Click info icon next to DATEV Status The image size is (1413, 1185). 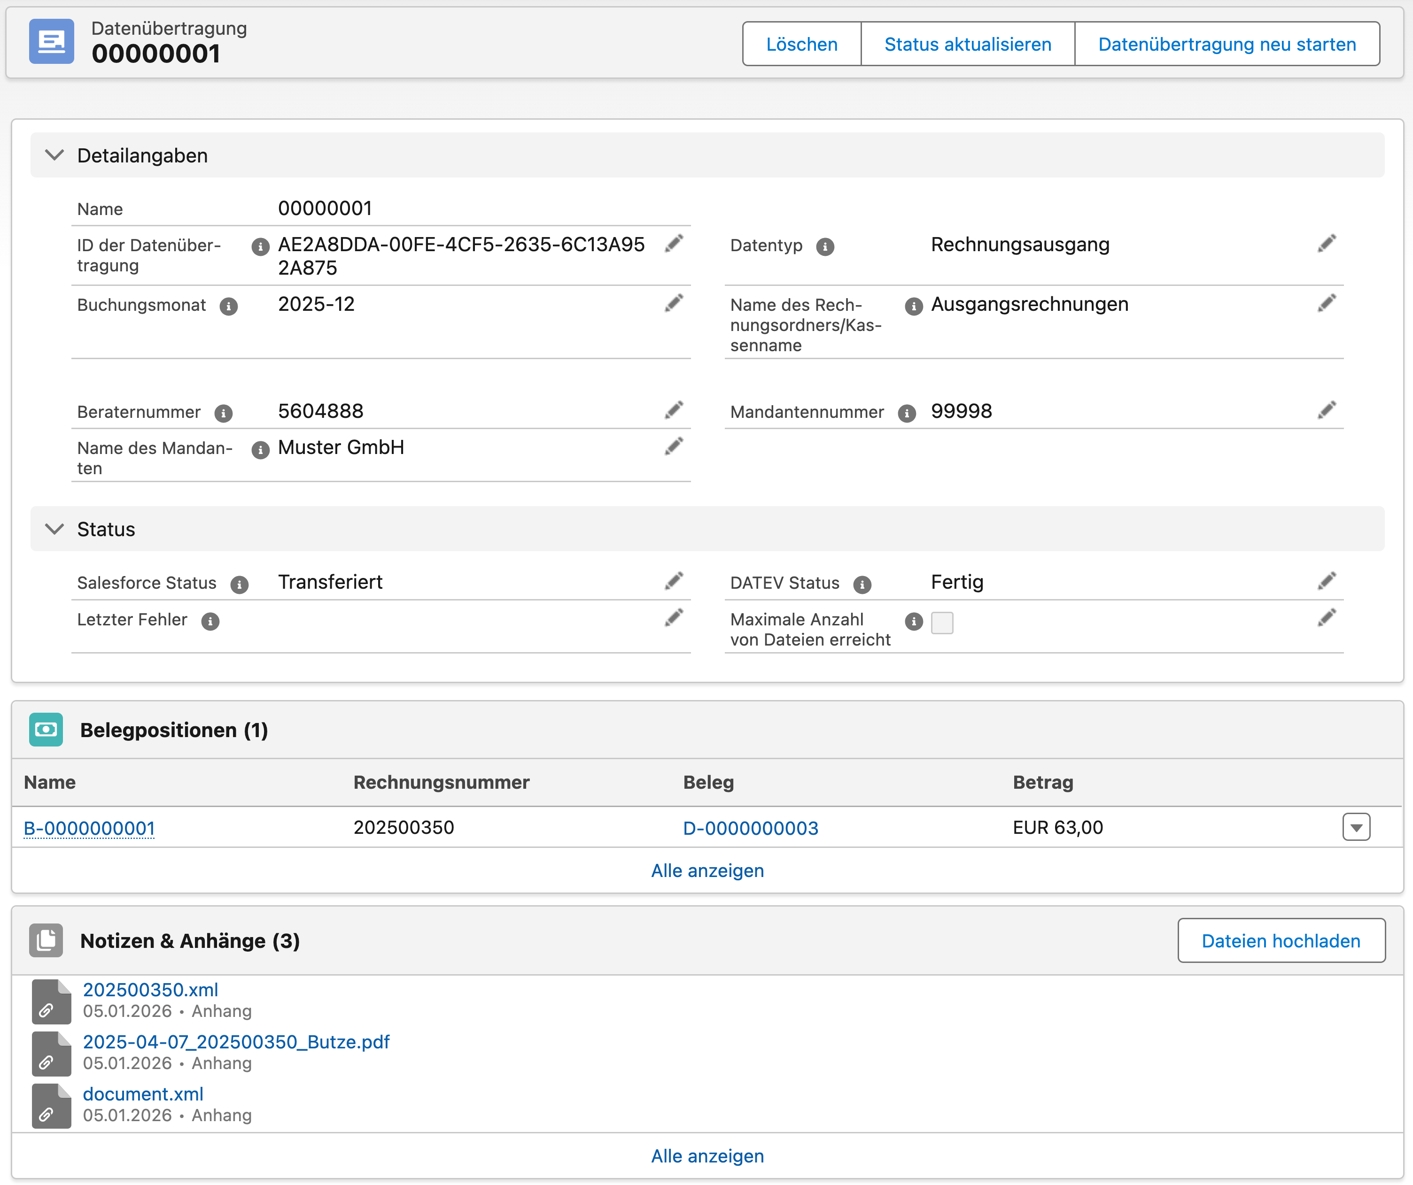point(862,584)
